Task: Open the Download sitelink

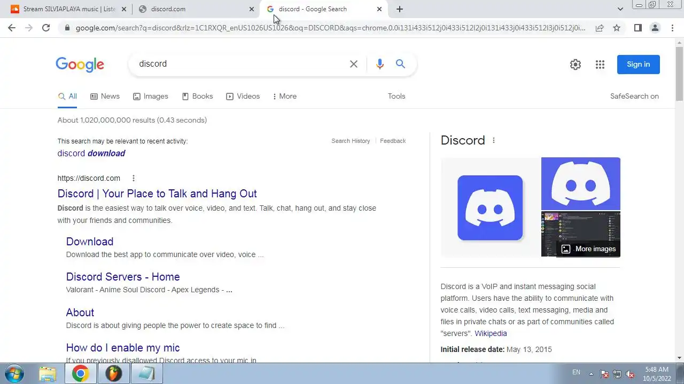Action: click(x=90, y=242)
